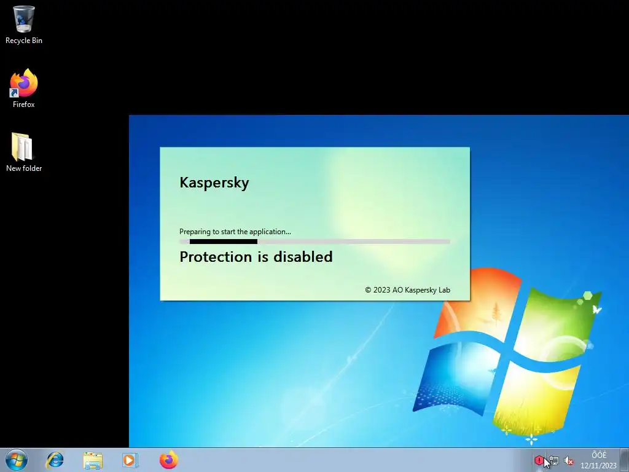629x472 pixels.
Task: Click the red Kaspersky alert tray icon
Action: pos(539,460)
